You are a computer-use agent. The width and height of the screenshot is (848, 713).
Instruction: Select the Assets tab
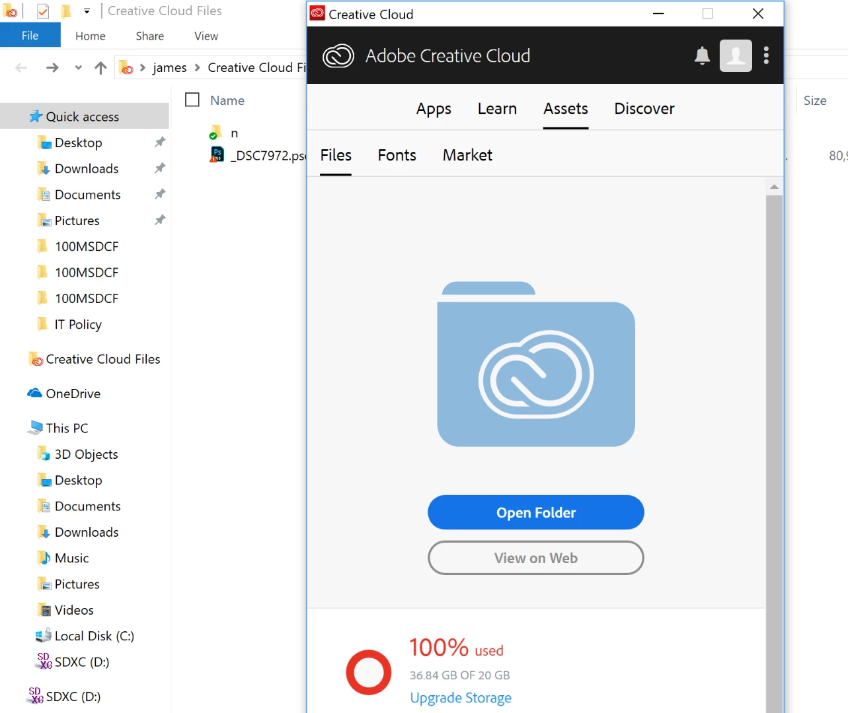tap(566, 109)
